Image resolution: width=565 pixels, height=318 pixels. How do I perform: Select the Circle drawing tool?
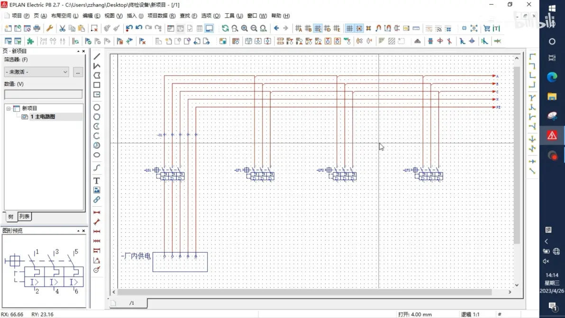point(97,107)
